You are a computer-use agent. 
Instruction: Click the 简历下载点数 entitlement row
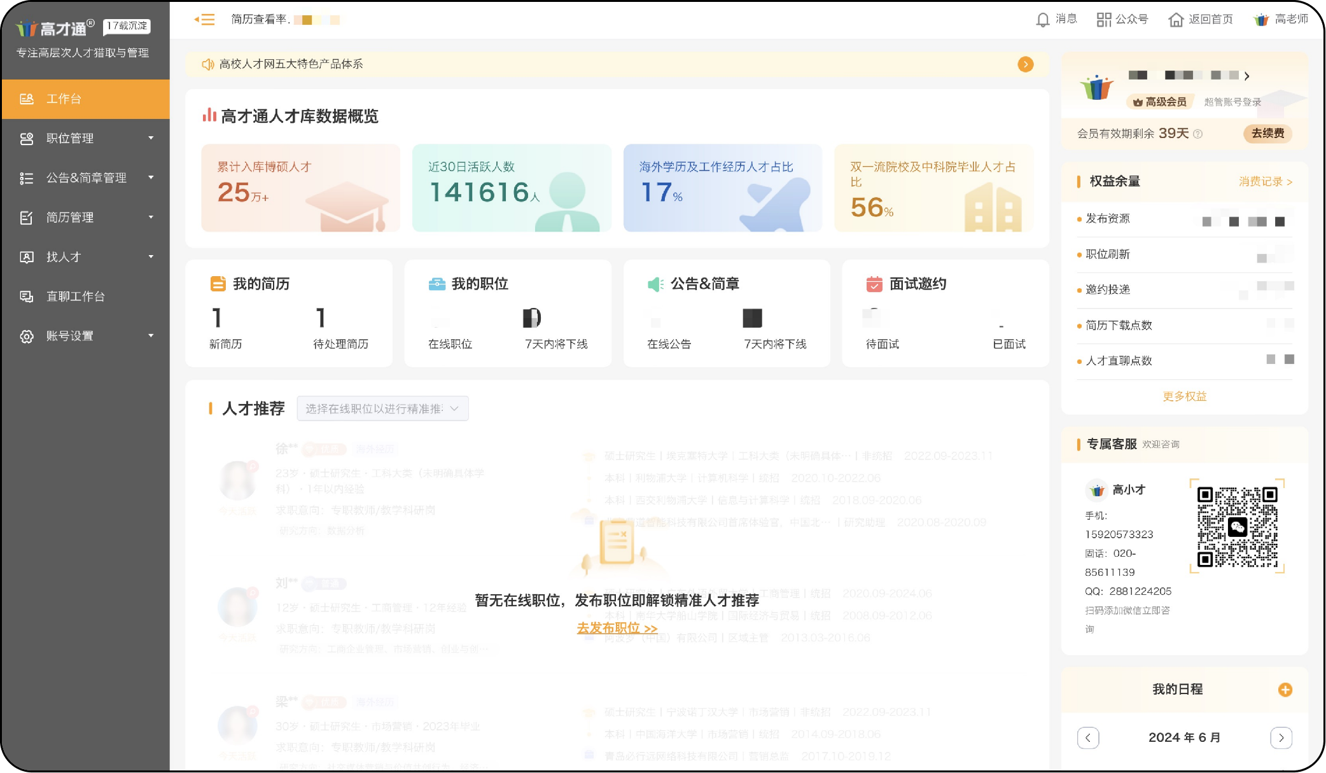[1184, 326]
